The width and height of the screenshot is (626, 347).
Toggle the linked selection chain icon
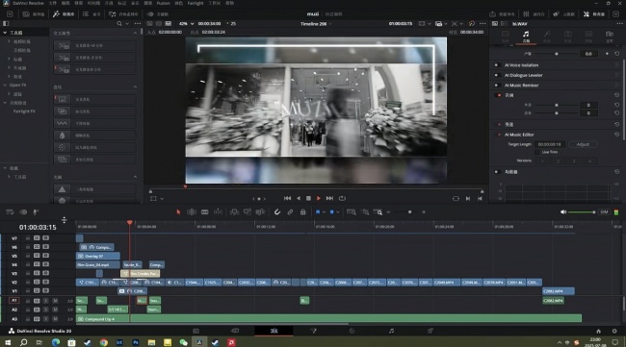click(290, 211)
